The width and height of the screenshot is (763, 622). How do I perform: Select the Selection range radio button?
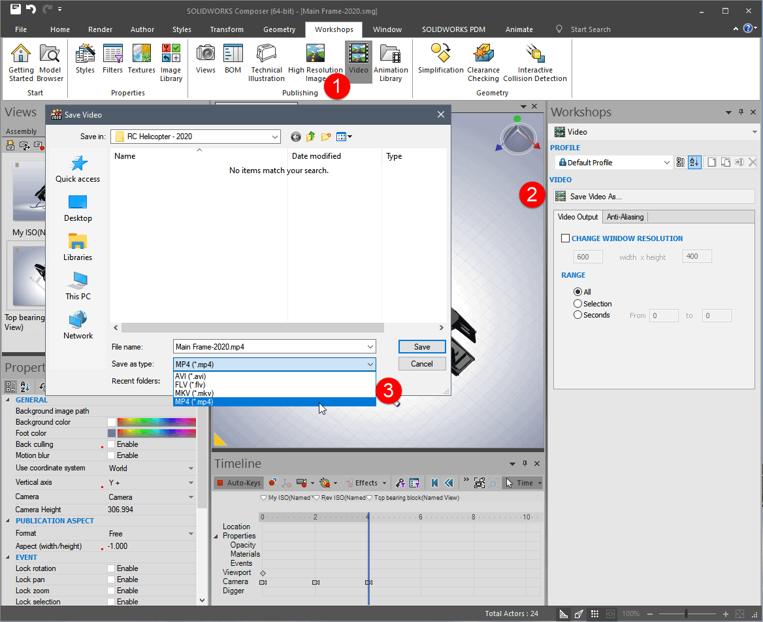click(x=577, y=304)
